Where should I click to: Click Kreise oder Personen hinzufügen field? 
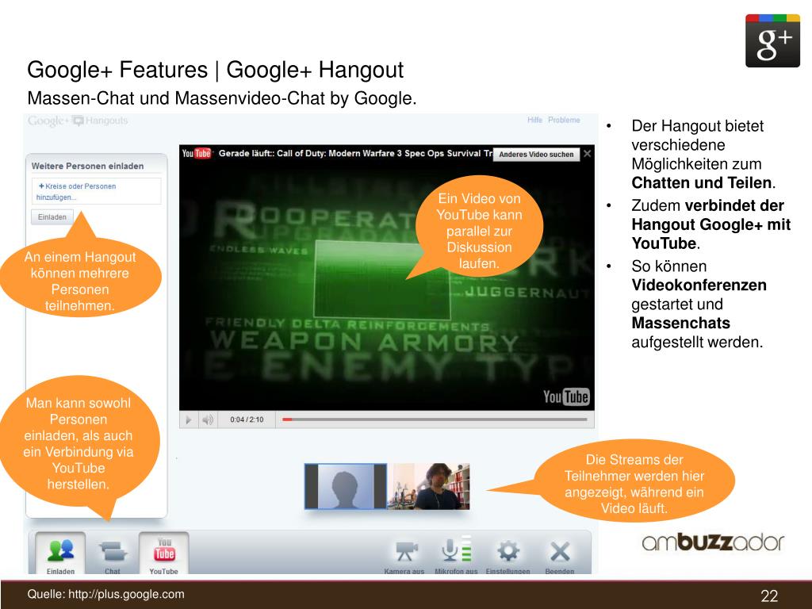[x=96, y=192]
